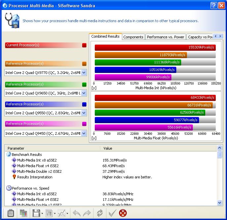Click the results list scroll up arrow

click(x=219, y=148)
